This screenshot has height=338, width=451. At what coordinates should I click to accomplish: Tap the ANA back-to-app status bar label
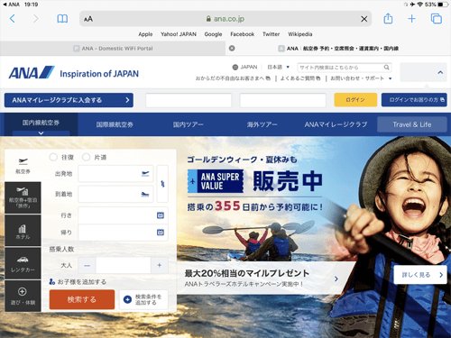[x=12, y=5]
